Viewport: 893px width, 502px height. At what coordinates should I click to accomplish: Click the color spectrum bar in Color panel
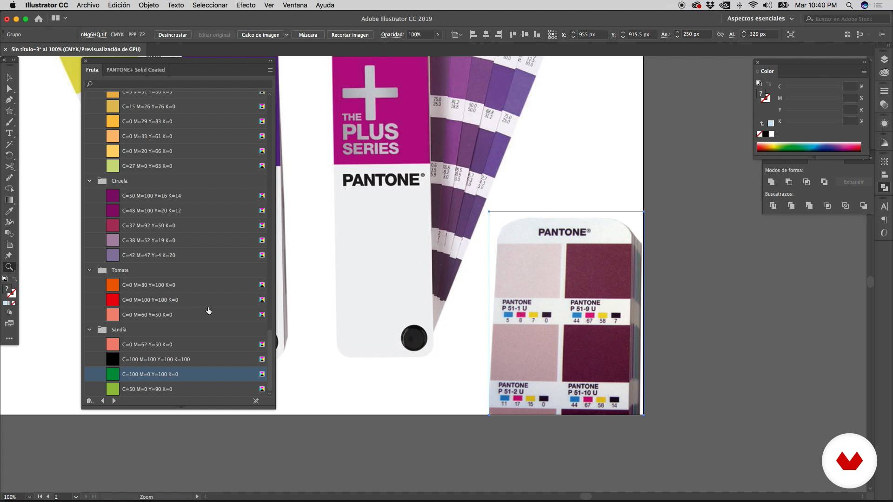coord(808,147)
